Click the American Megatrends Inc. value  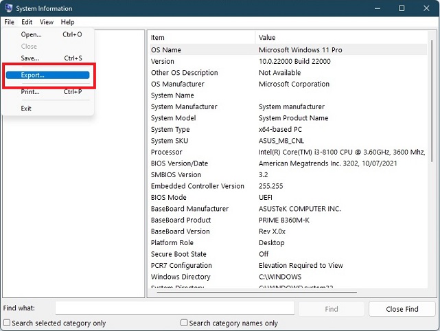[327, 163]
